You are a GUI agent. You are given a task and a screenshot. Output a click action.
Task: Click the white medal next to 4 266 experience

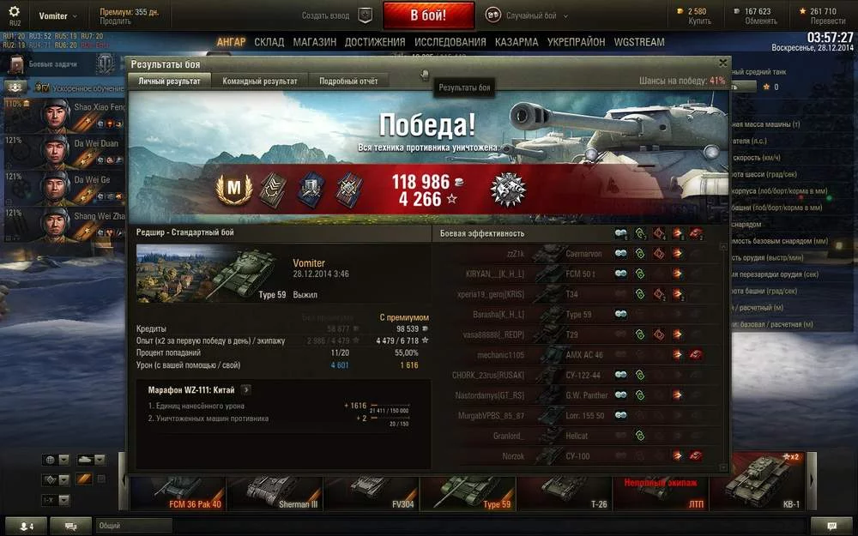[x=508, y=190]
